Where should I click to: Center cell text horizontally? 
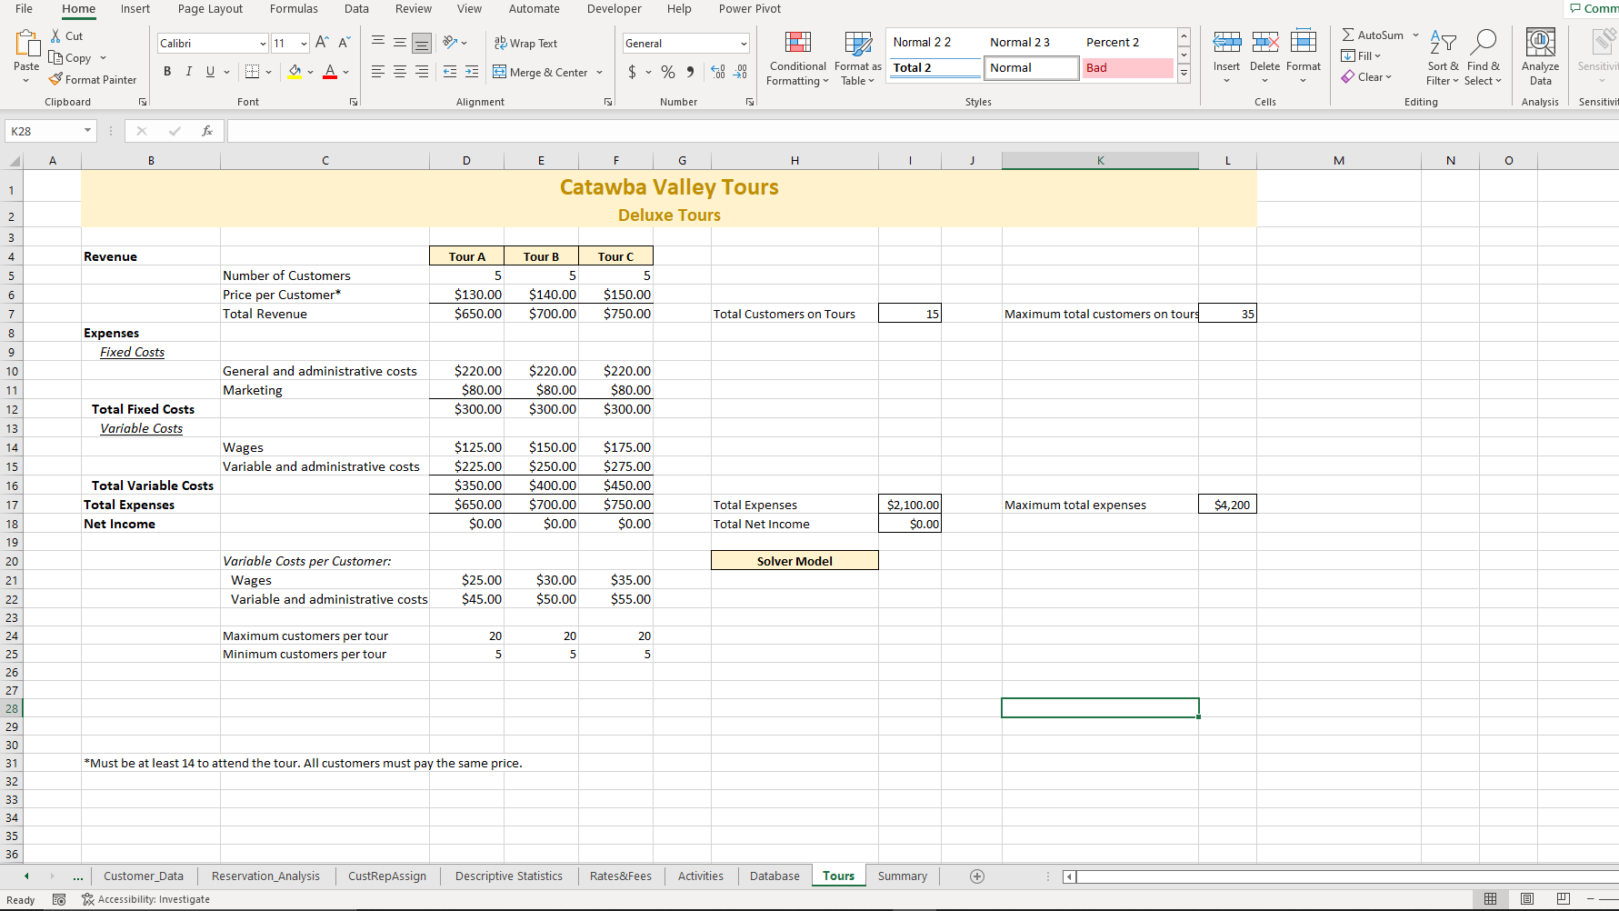click(x=400, y=72)
